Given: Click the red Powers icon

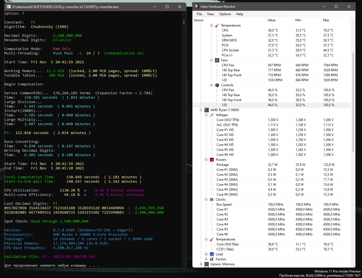Looking at the screenshot, I should click(x=212, y=160).
